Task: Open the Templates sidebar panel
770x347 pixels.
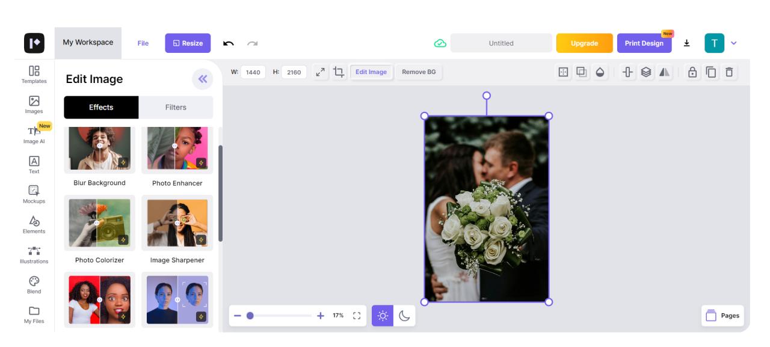Action: [x=34, y=75]
